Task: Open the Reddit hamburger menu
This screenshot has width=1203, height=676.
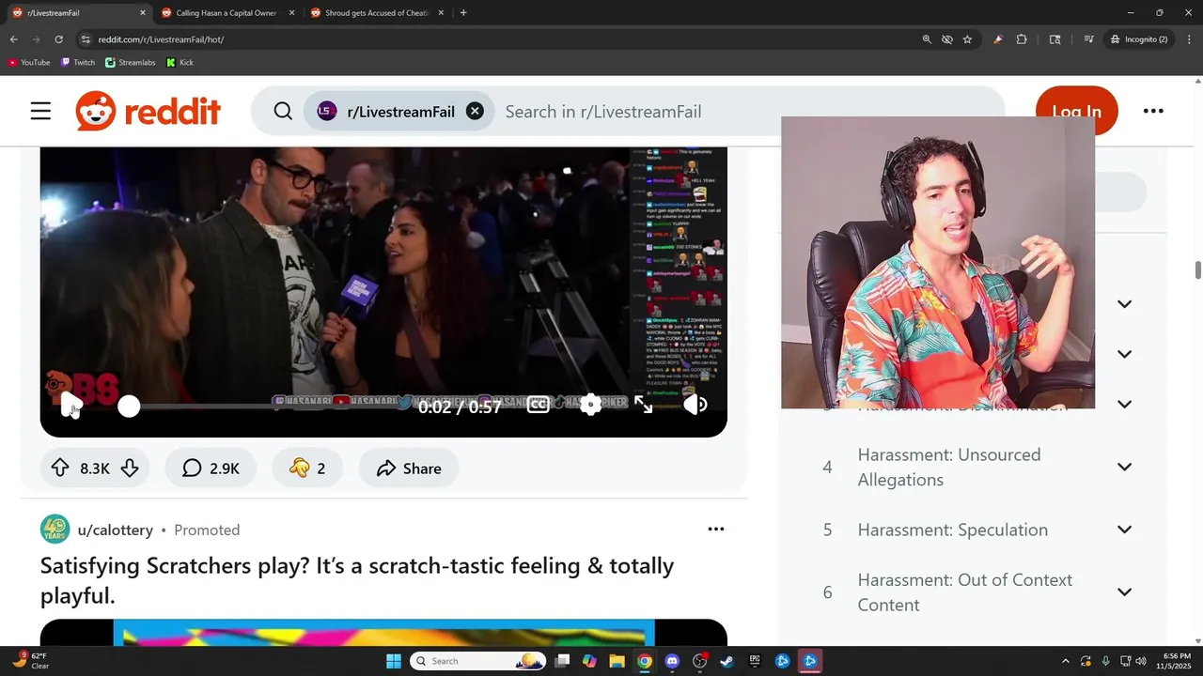Action: coord(40,112)
